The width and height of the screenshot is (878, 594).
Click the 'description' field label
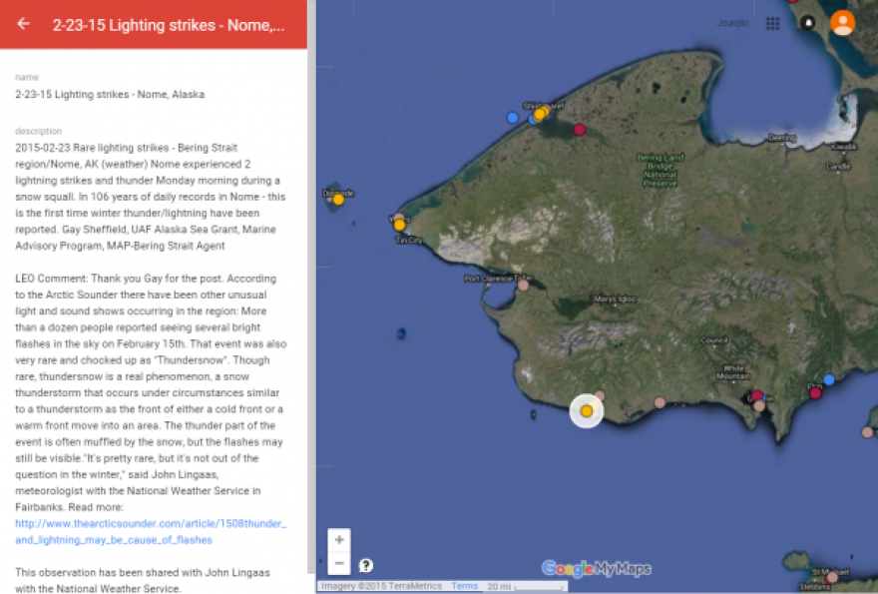[x=38, y=131]
